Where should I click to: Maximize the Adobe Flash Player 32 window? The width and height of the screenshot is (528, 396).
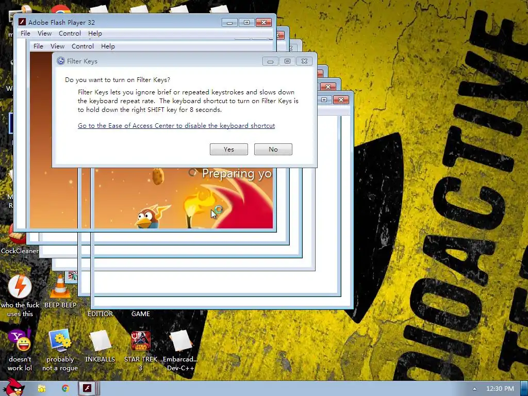pos(246,22)
